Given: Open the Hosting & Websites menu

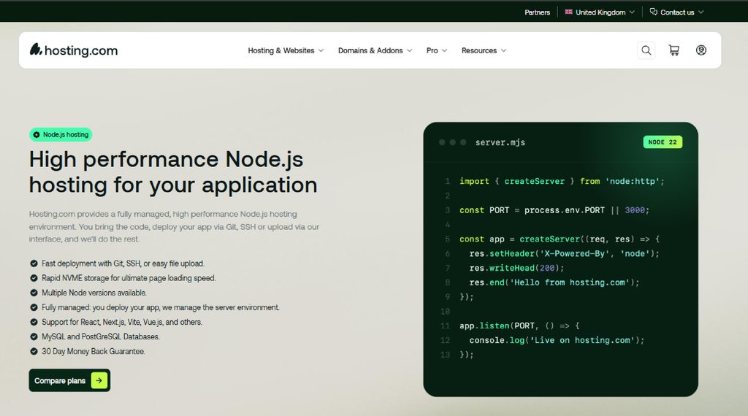Looking at the screenshot, I should click(x=286, y=50).
